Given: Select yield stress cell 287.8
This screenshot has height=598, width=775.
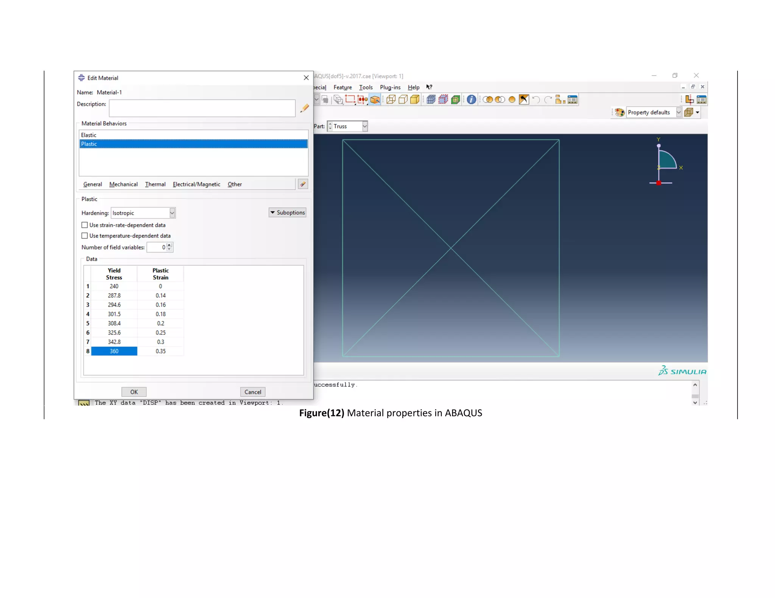Looking at the screenshot, I should (114, 296).
